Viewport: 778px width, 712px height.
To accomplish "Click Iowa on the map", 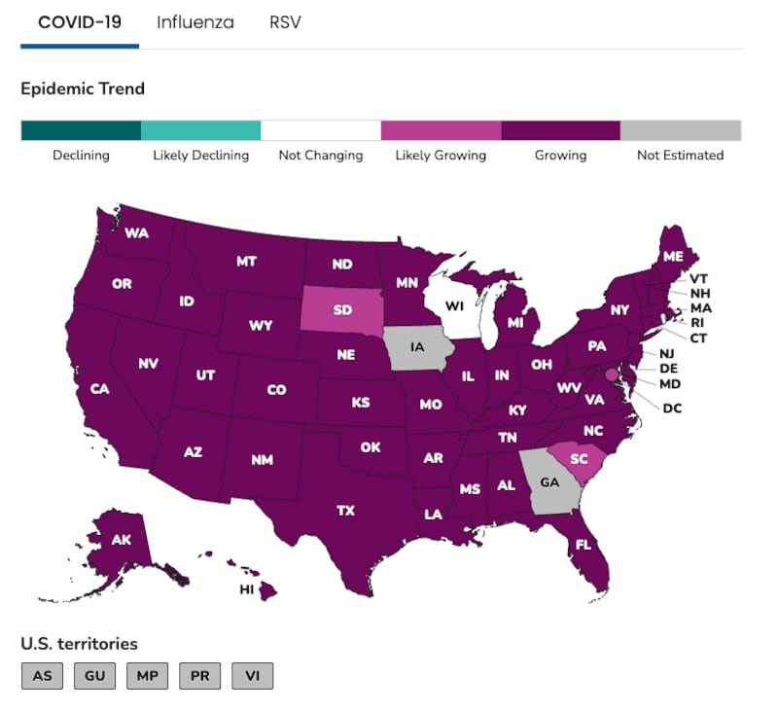I will [x=417, y=347].
